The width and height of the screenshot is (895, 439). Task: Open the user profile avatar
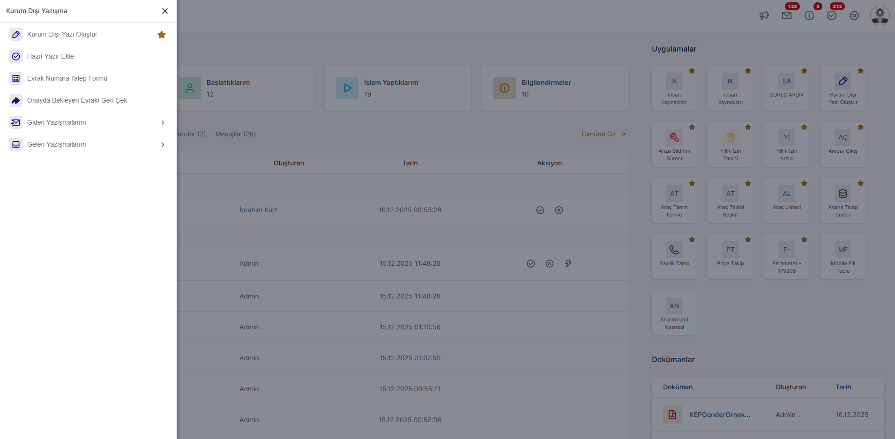pyautogui.click(x=880, y=15)
